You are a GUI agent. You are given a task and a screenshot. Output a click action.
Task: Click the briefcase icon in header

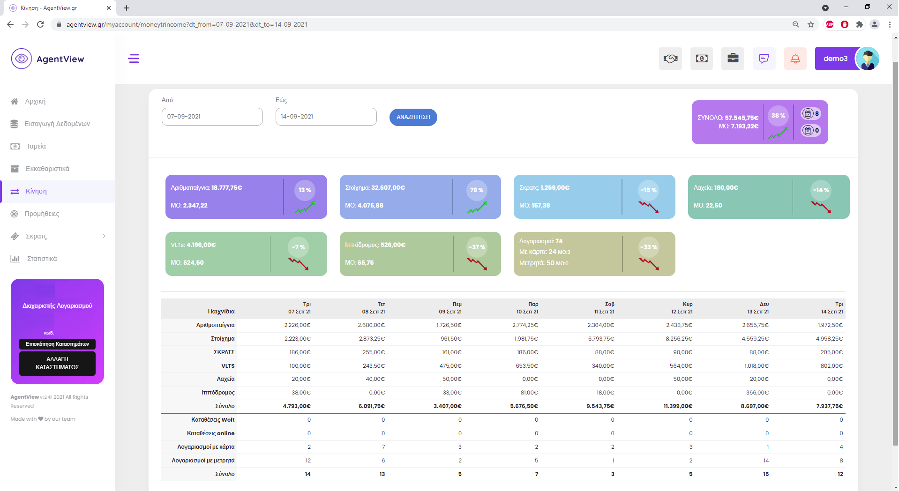pyautogui.click(x=733, y=59)
